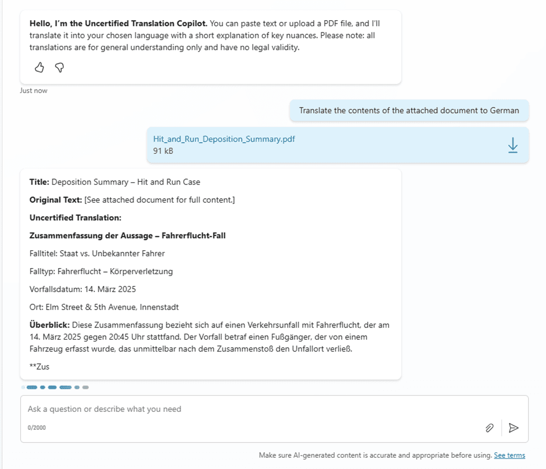Click the Original Text placeholder line
Image resolution: width=546 pixels, height=469 pixels.
[x=132, y=200]
